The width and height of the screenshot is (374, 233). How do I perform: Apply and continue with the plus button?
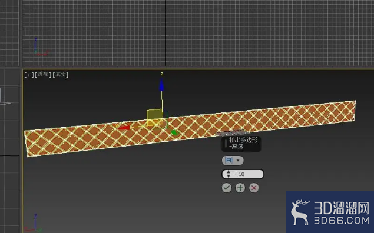pyautogui.click(x=240, y=188)
